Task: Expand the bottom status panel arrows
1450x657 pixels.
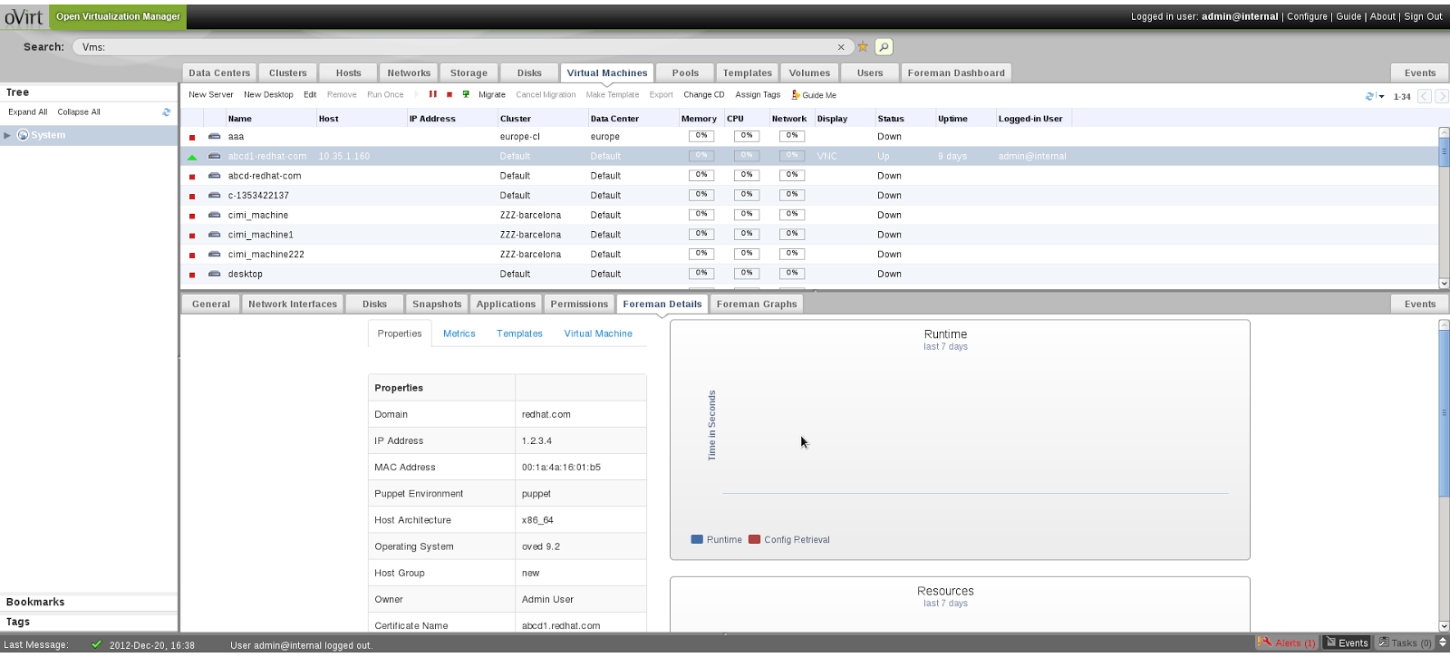Action: tap(1443, 643)
